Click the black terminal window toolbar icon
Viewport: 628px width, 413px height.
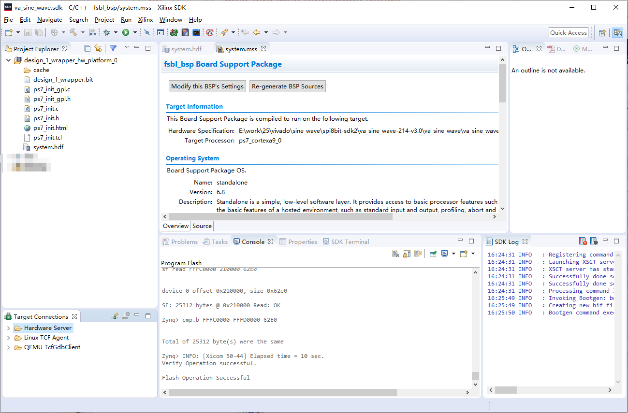[196, 32]
